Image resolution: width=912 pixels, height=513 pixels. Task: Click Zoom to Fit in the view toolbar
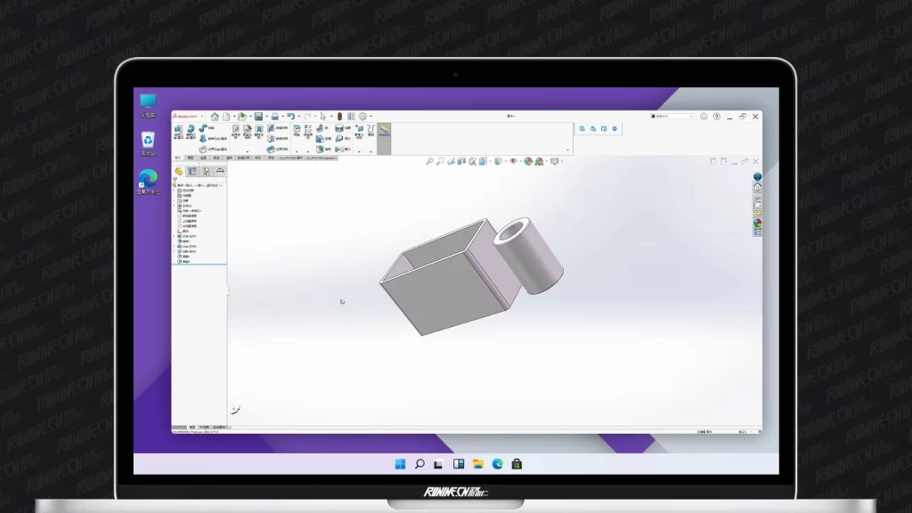coord(429,161)
